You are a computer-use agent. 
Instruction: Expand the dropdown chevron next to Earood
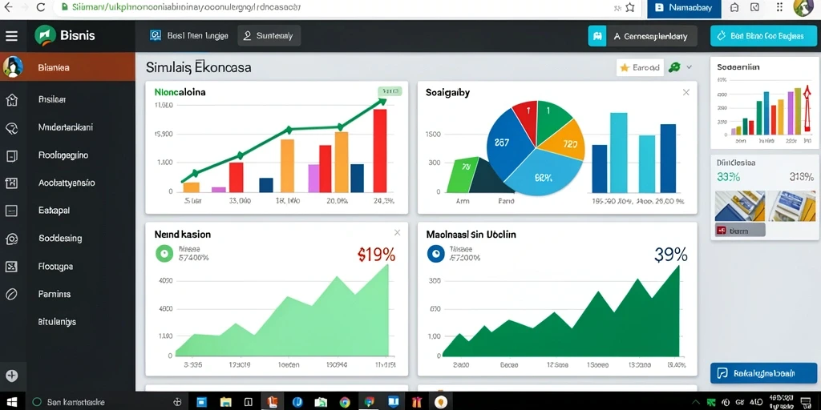click(x=689, y=67)
